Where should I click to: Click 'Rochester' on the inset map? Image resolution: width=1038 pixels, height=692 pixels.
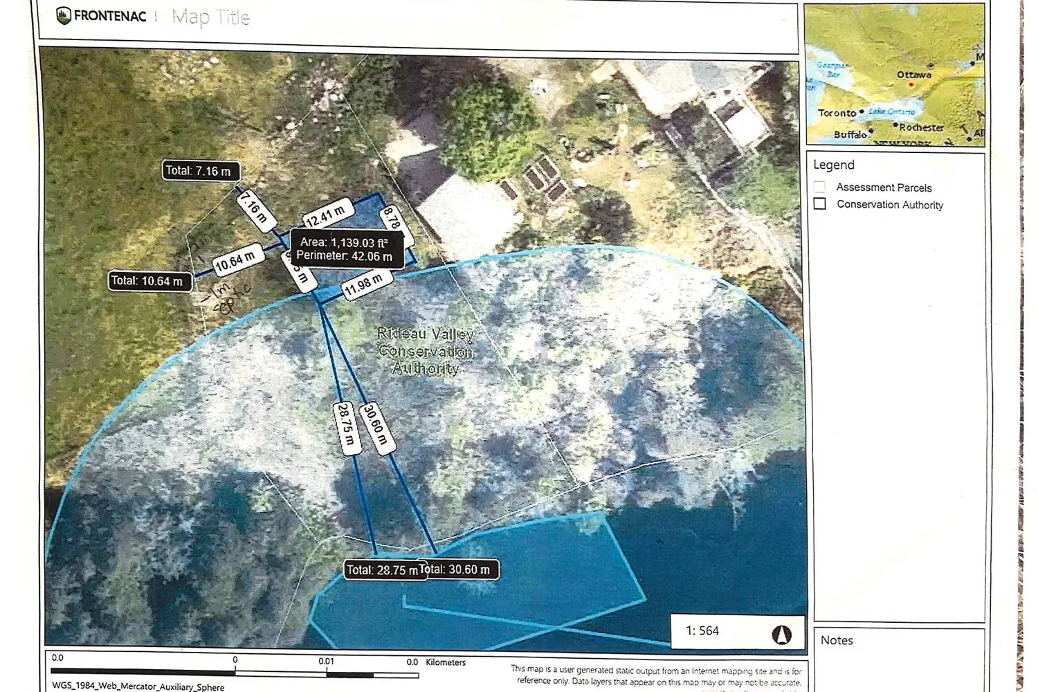tap(922, 127)
